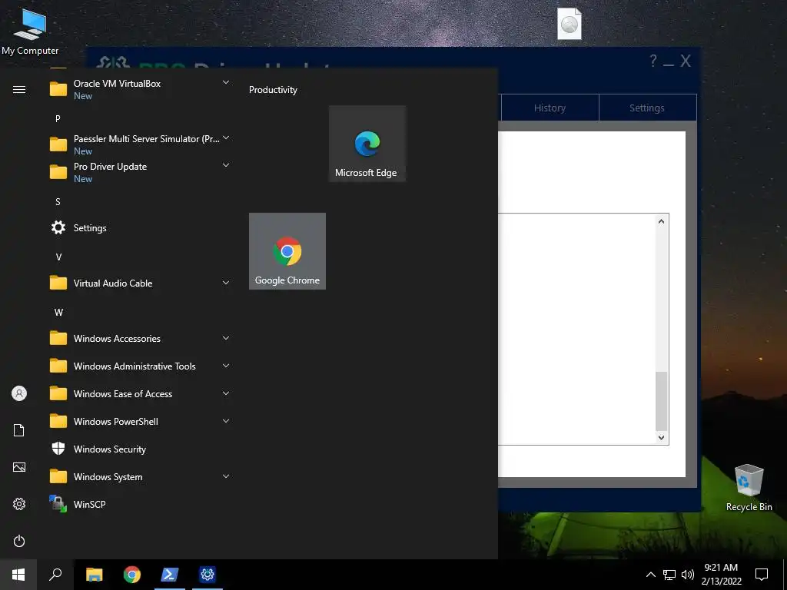787x590 pixels.
Task: Open taskbar Search magnifier
Action: [55, 575]
